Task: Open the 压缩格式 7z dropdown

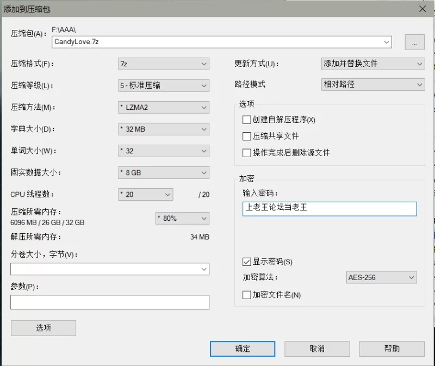Action: coord(164,64)
